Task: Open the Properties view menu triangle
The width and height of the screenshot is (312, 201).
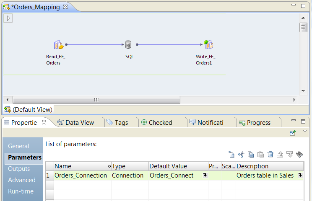Action: (305, 131)
